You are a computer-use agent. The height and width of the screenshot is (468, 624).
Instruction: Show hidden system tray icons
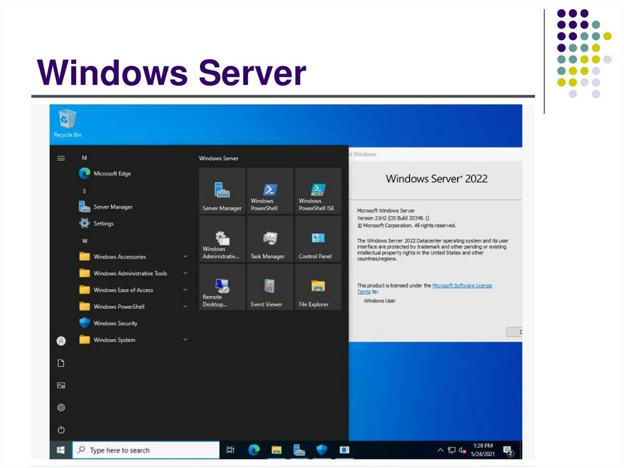[440, 450]
